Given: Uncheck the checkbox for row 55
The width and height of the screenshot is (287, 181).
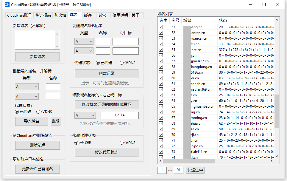Looking at the screenshot, I should click(161, 50).
